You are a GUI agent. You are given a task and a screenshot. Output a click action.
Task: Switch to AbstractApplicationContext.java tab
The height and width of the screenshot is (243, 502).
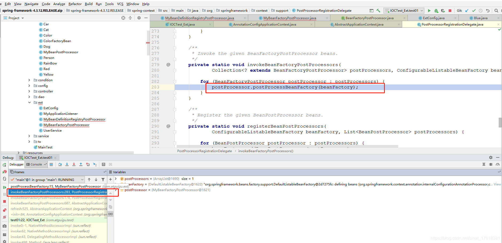click(x=359, y=24)
